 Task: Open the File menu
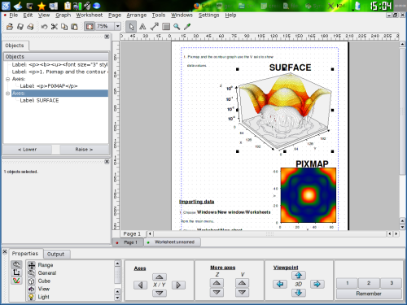[14, 15]
